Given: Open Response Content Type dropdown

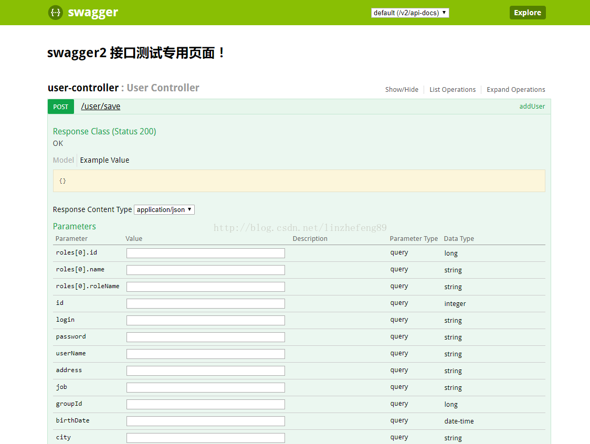Looking at the screenshot, I should pyautogui.click(x=164, y=209).
